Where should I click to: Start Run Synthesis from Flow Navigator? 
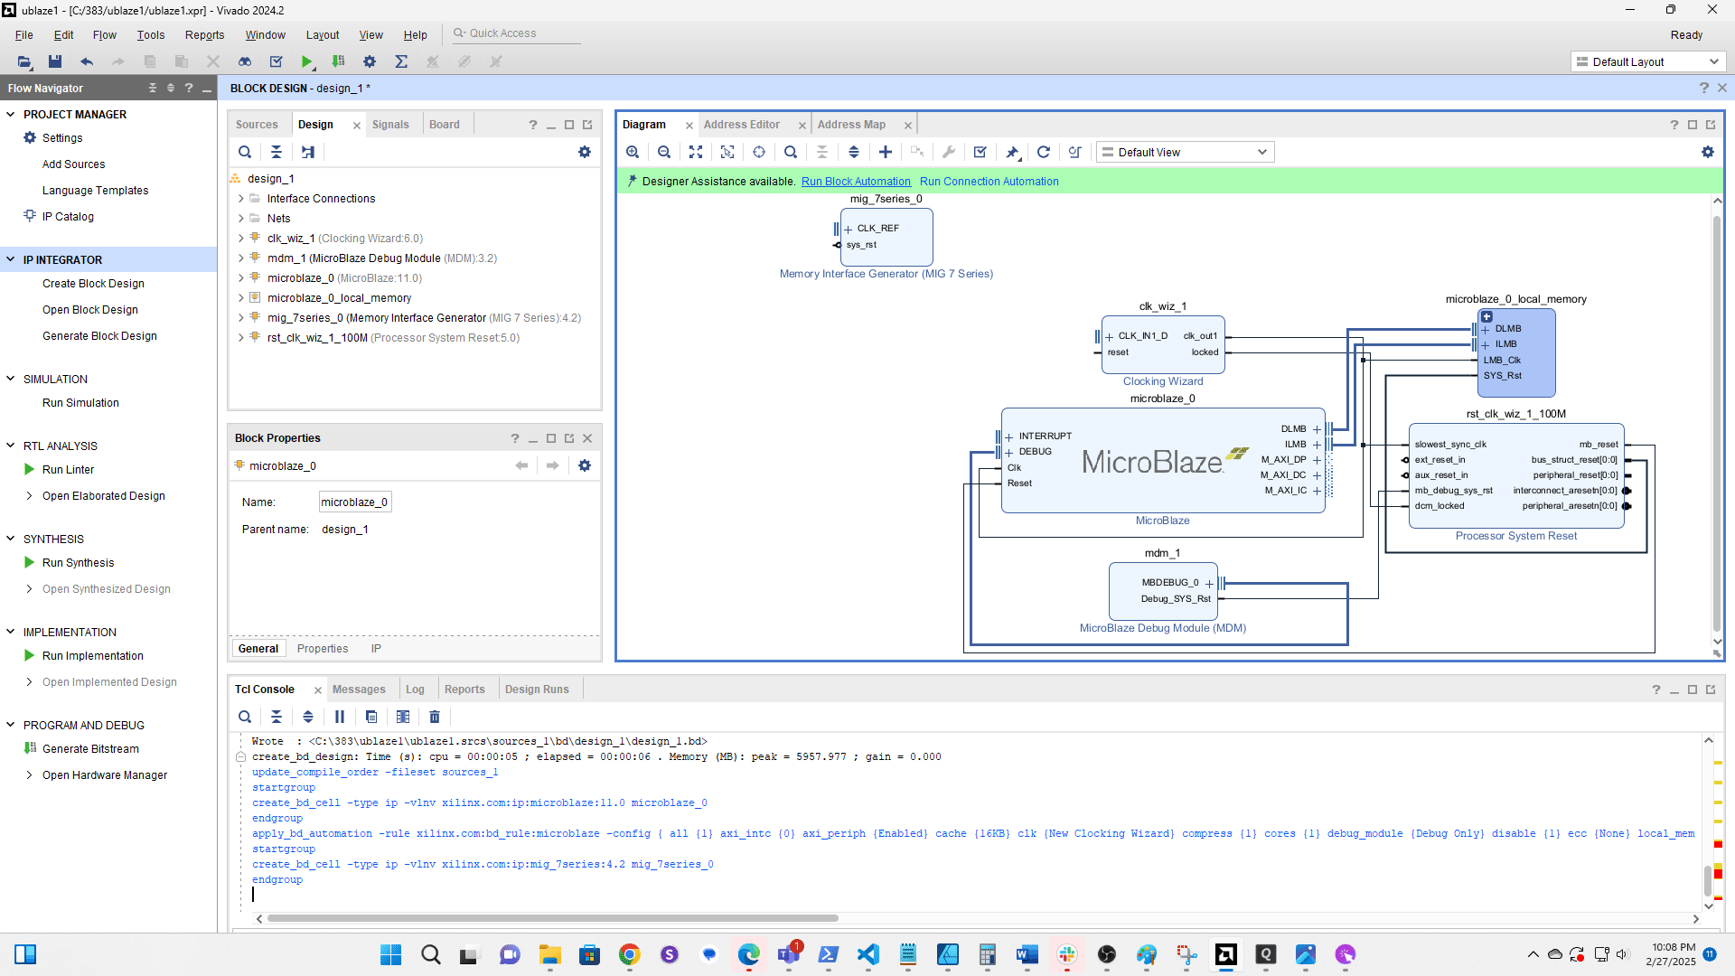click(x=77, y=562)
